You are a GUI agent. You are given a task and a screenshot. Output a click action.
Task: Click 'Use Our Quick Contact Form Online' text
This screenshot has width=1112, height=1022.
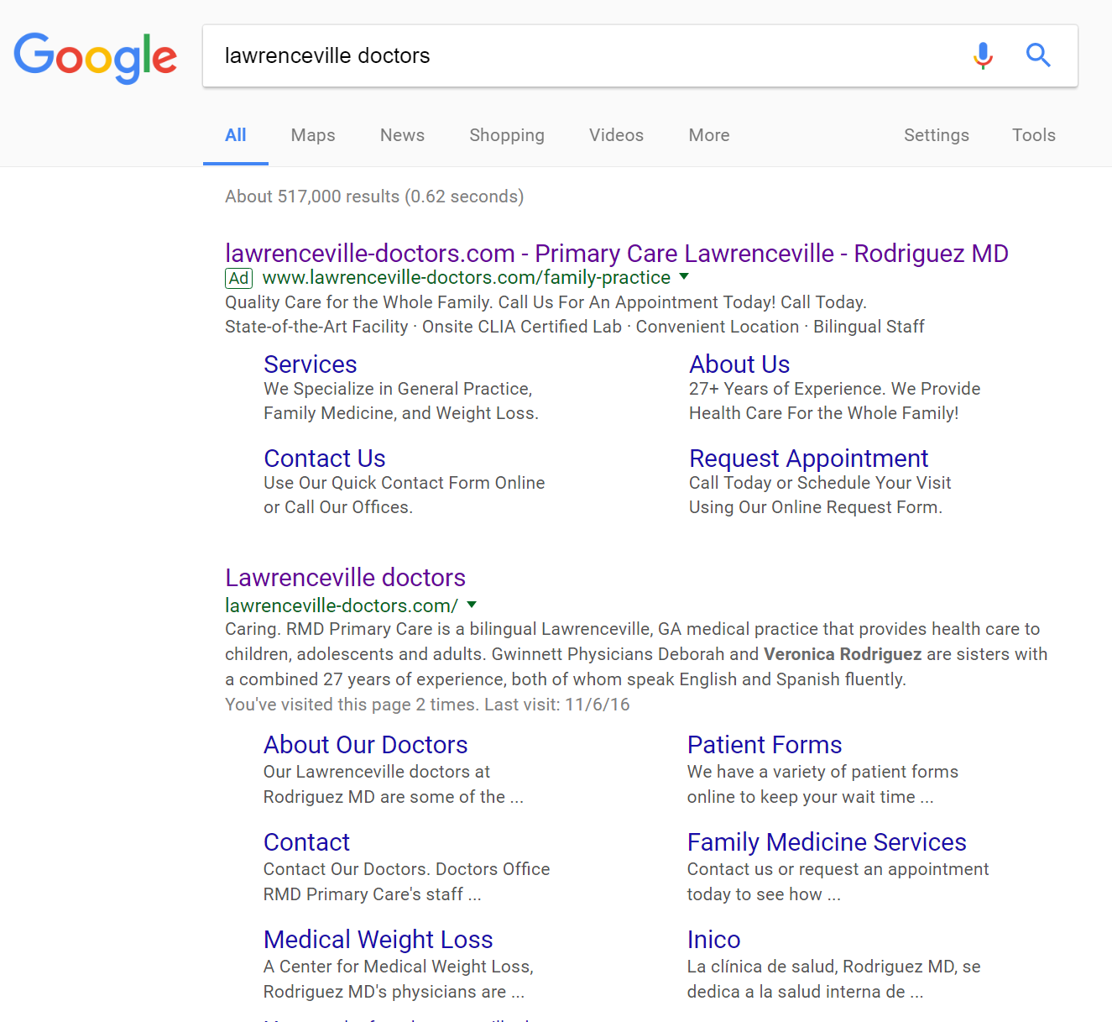click(405, 483)
